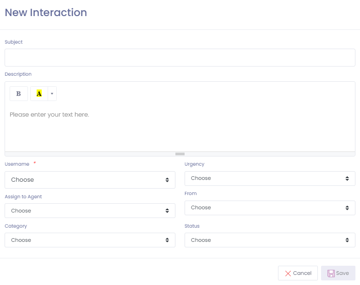The width and height of the screenshot is (360, 285).
Task: Click the Subject field label
Action: point(14,42)
